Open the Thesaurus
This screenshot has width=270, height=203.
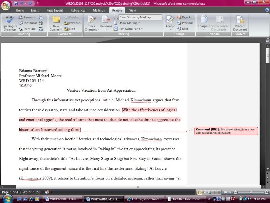28,23
